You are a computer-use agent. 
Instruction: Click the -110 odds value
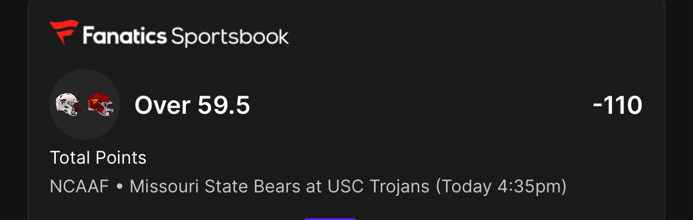click(617, 106)
